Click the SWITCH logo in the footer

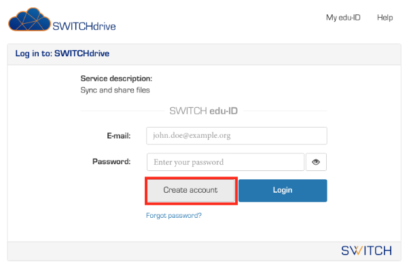(x=366, y=251)
